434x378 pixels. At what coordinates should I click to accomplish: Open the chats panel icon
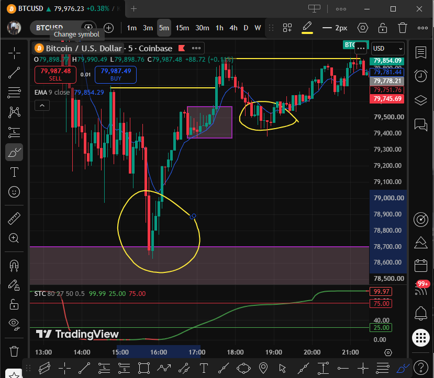tap(421, 124)
